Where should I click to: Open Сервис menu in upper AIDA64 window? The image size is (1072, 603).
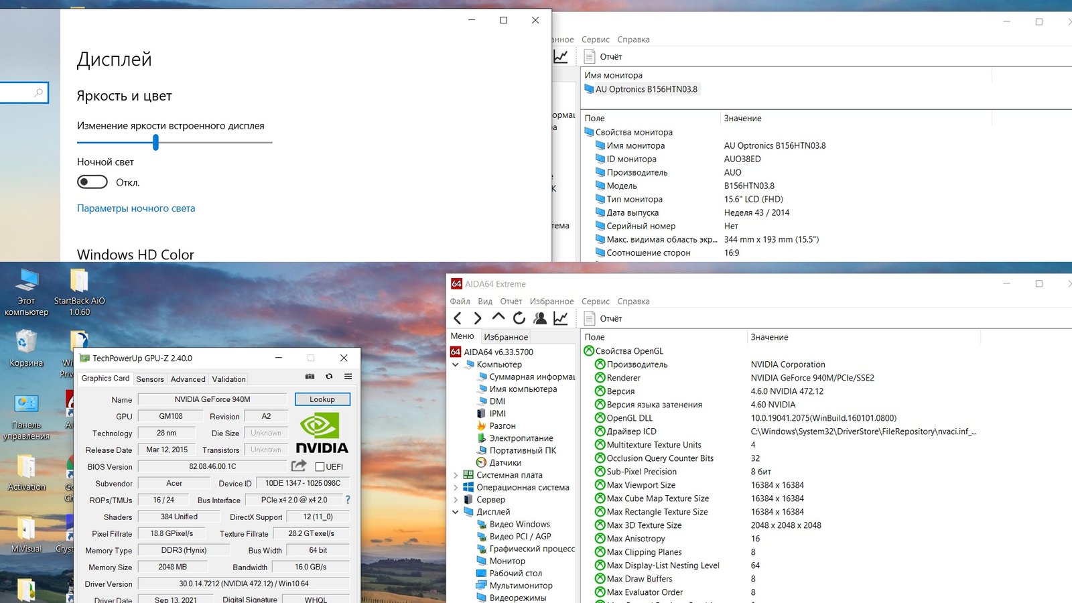click(x=596, y=40)
